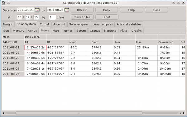Select the Sun sub-tab

point(6,31)
